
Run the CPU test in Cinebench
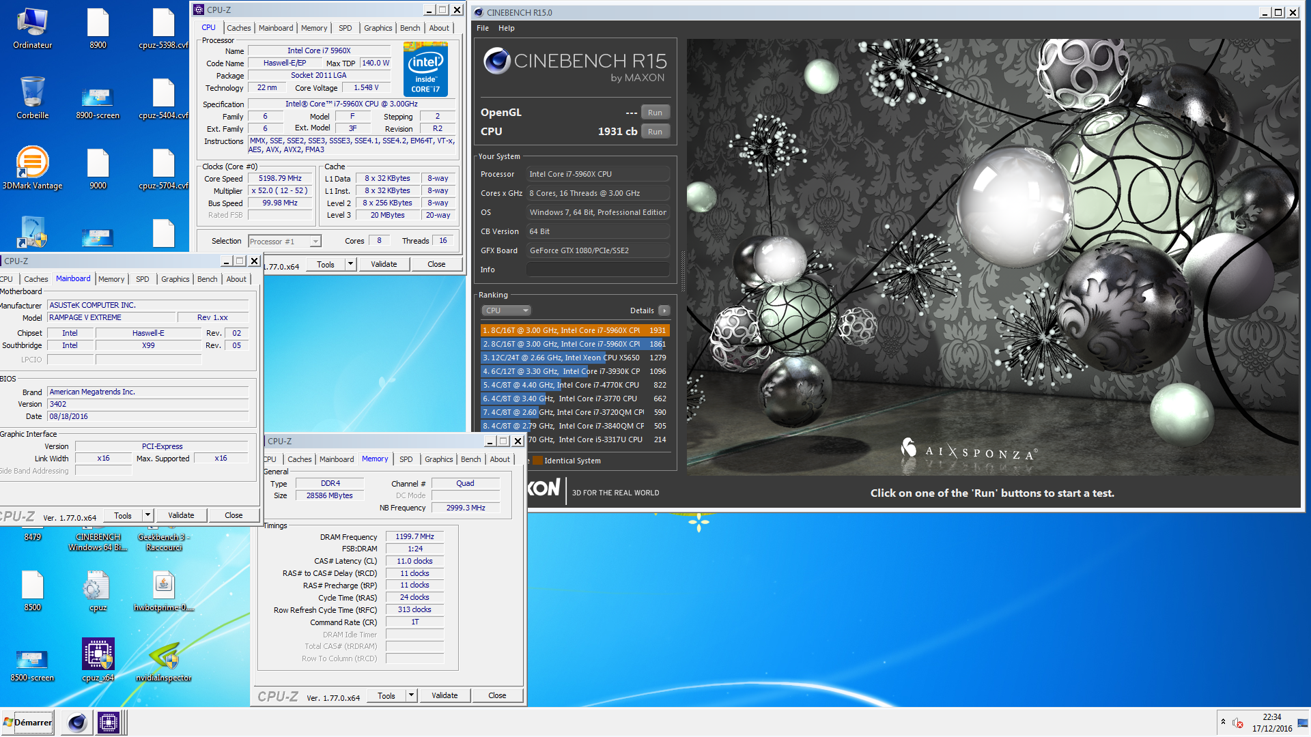tap(655, 132)
